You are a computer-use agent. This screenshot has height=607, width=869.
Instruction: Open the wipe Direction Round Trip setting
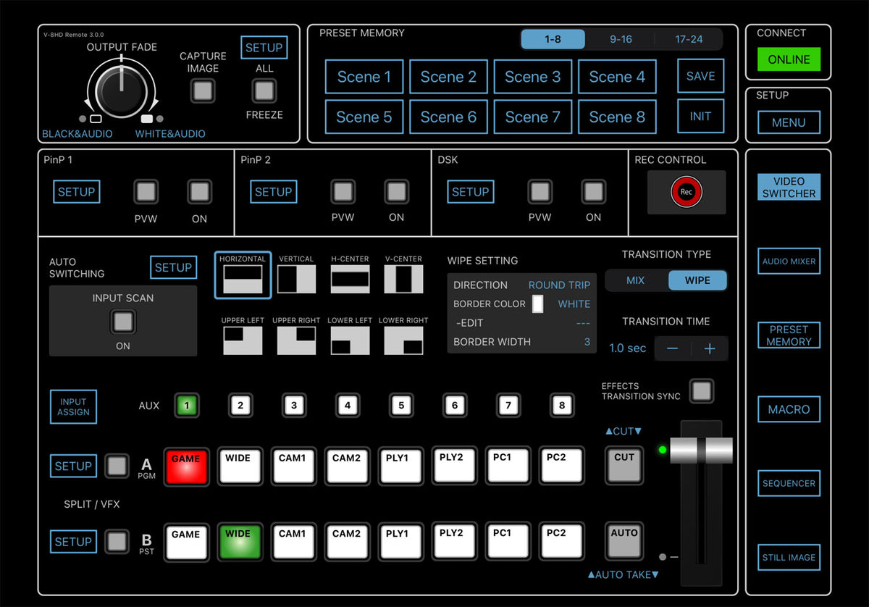pyautogui.click(x=559, y=285)
